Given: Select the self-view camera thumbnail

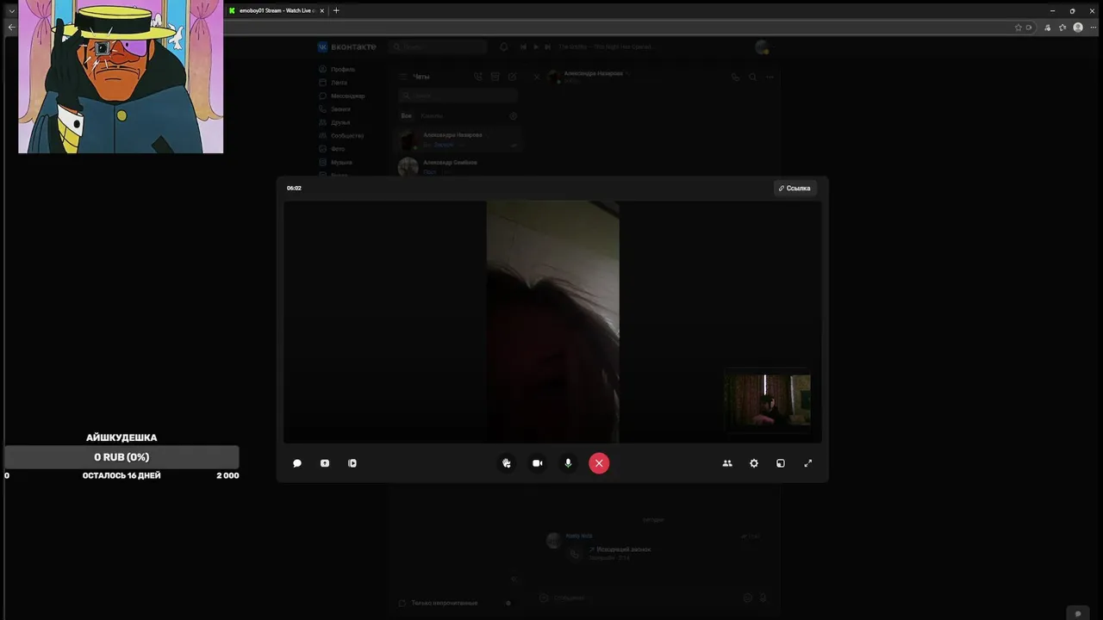Looking at the screenshot, I should [767, 400].
